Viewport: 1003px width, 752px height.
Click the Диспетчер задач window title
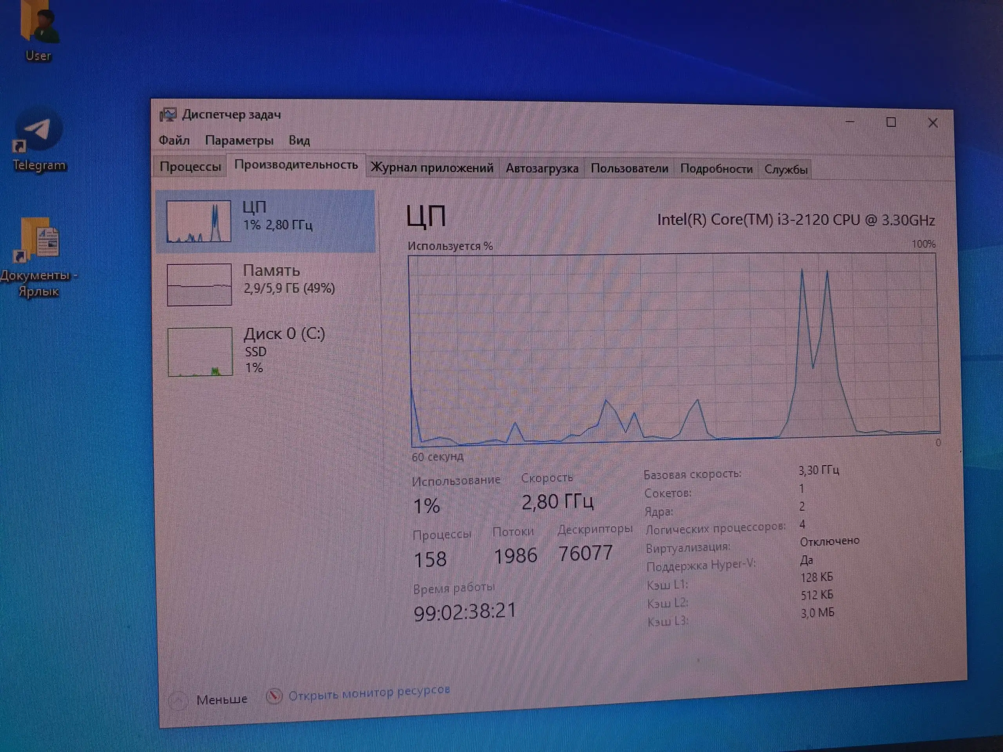(231, 115)
